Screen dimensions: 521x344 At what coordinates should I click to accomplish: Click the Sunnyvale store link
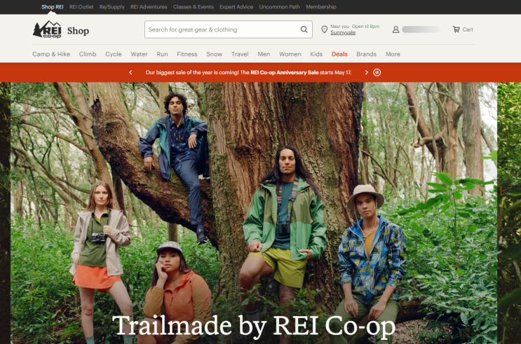tap(343, 32)
